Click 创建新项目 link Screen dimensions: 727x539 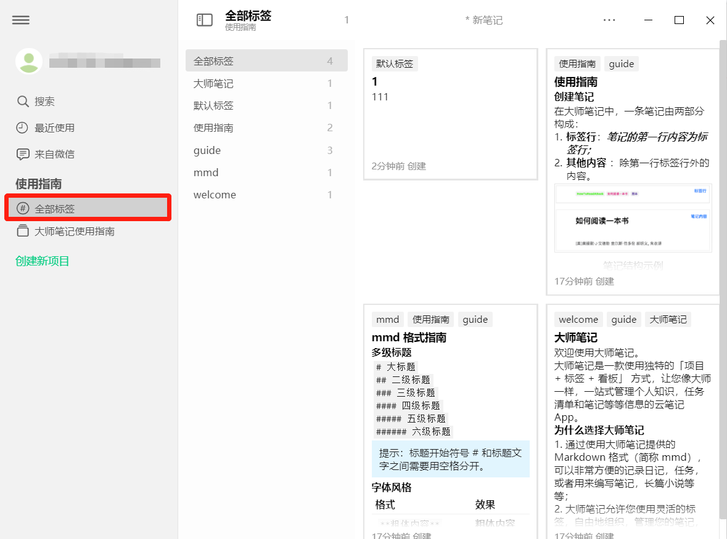click(x=42, y=261)
